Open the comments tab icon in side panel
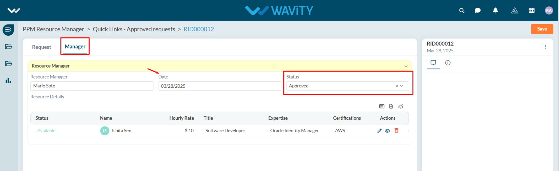 click(433, 63)
